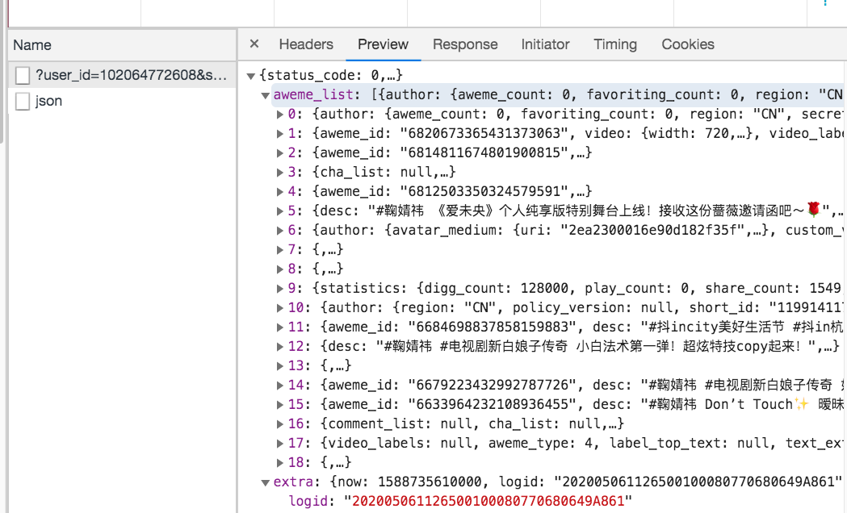
Task: Expand item 9 with statistics digg_count
Action: coord(280,289)
